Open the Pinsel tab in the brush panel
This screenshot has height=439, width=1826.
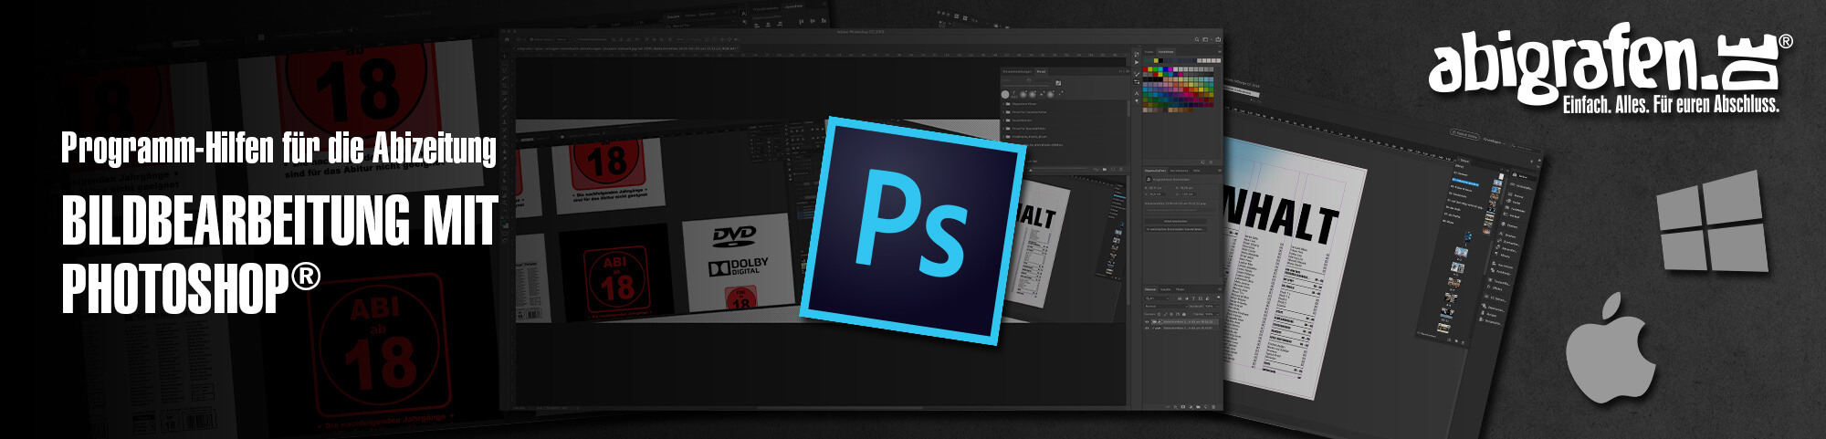tap(1041, 71)
